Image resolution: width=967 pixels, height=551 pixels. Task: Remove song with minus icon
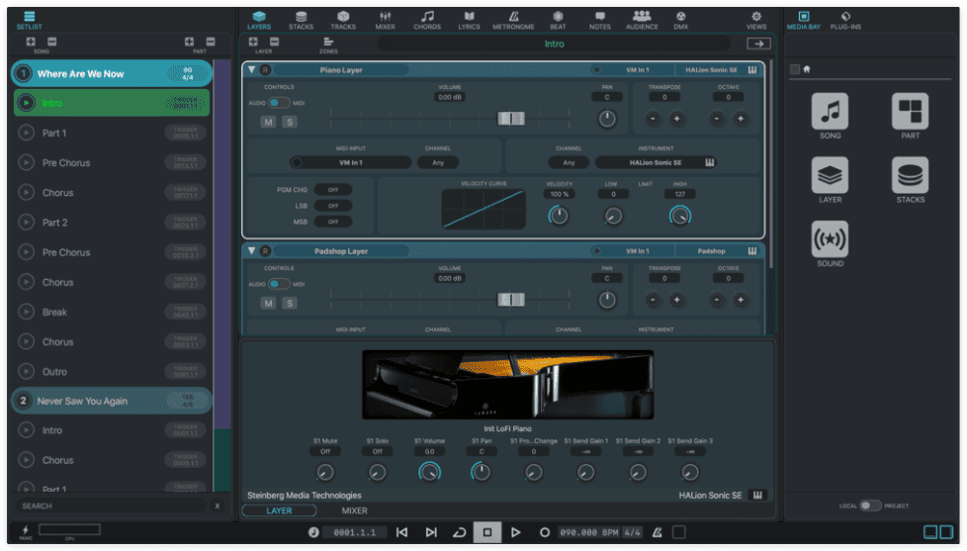coord(51,42)
